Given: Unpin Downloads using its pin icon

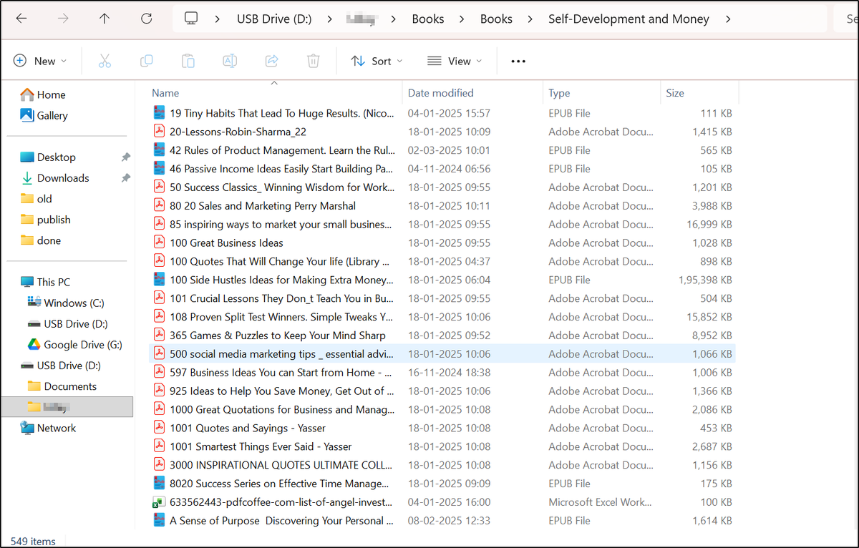Looking at the screenshot, I should (126, 178).
